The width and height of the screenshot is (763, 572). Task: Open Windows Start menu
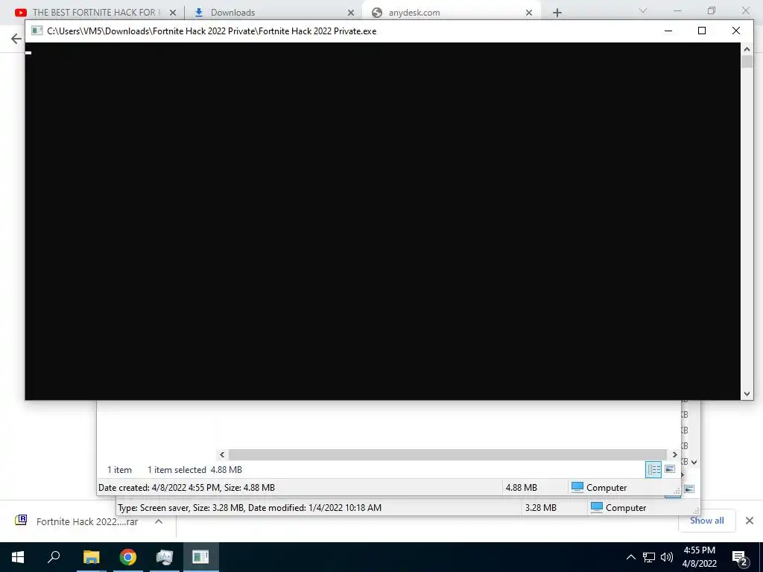pyautogui.click(x=18, y=557)
